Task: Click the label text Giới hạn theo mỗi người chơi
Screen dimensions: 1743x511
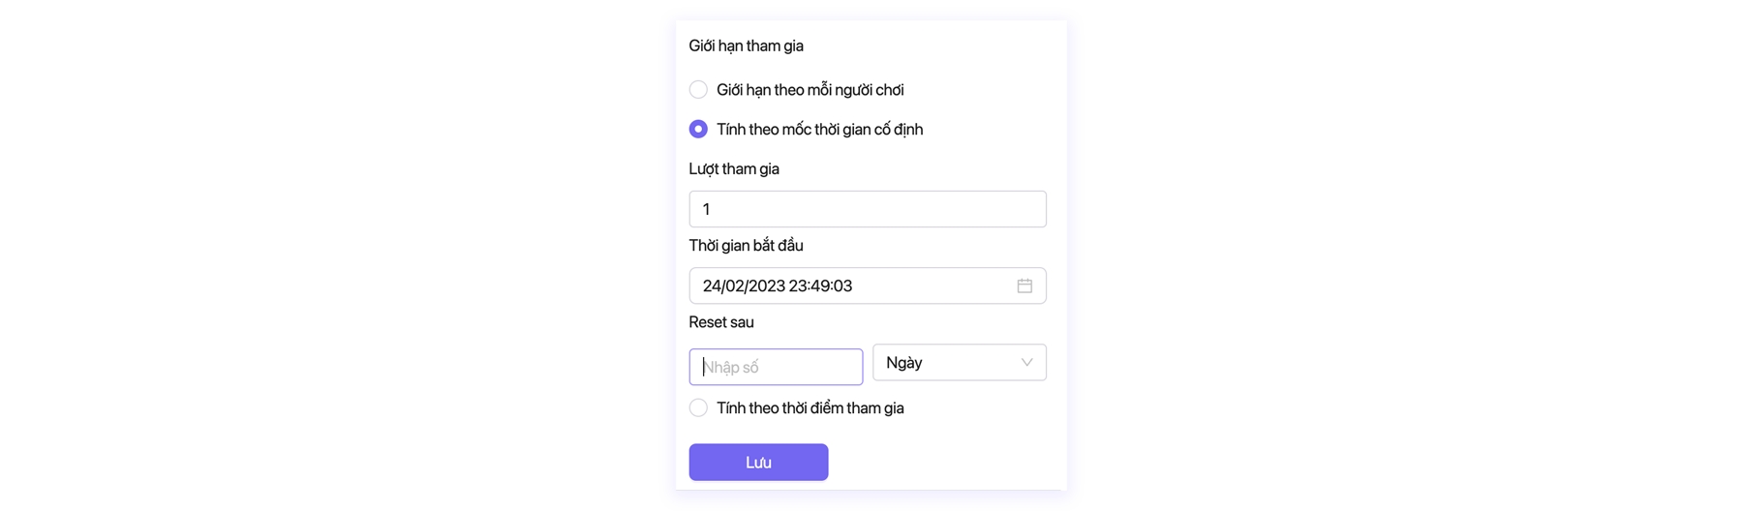Action: click(810, 90)
